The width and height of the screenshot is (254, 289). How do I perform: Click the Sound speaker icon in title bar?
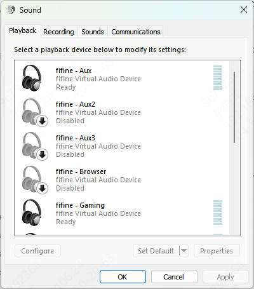click(11, 10)
